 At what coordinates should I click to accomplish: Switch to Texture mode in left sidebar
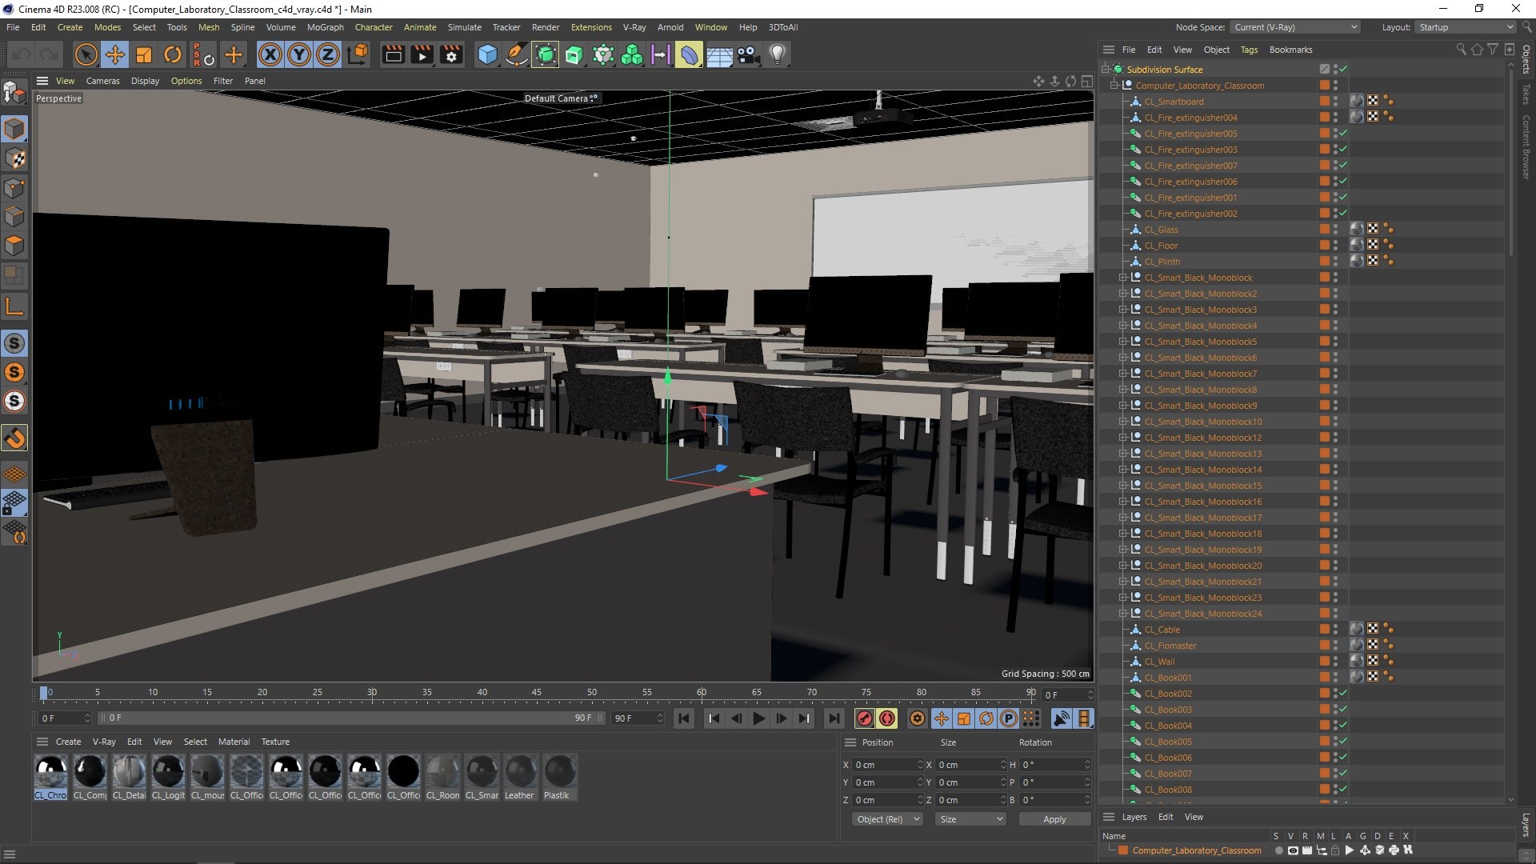click(14, 158)
